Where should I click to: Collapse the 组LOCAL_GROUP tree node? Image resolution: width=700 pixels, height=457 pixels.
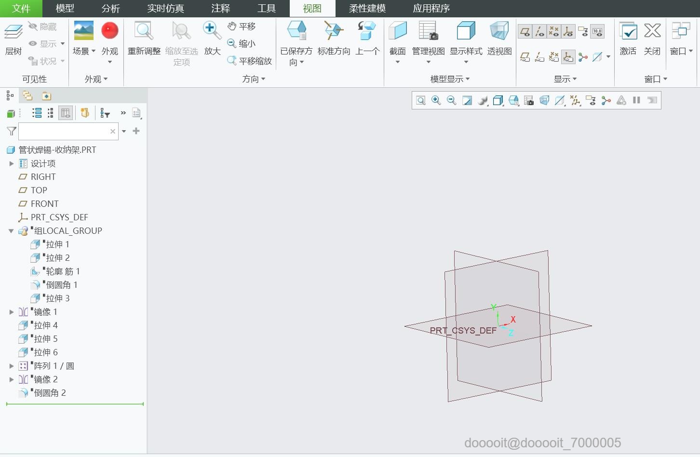(x=12, y=231)
